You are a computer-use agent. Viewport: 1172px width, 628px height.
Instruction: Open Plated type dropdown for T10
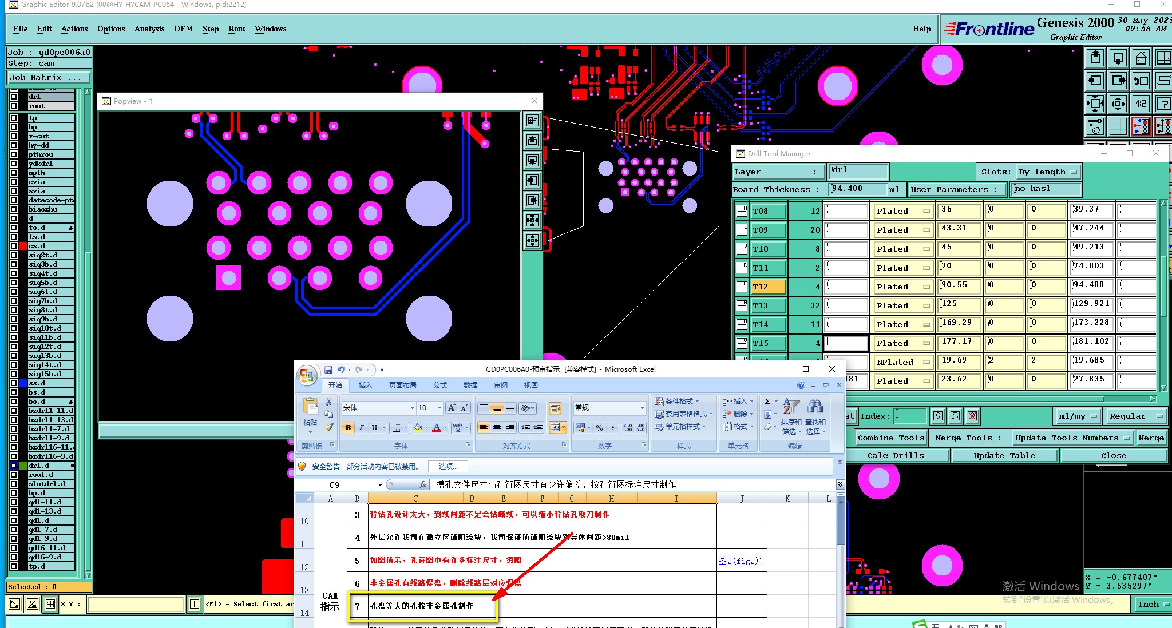(904, 249)
